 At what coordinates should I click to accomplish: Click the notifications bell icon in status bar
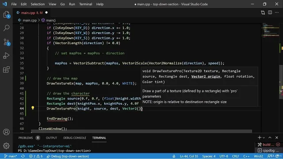click(278, 156)
